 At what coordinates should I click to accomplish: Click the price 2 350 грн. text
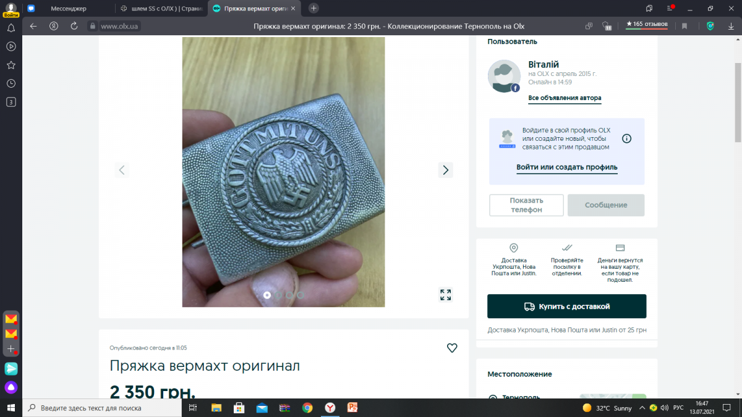(152, 392)
